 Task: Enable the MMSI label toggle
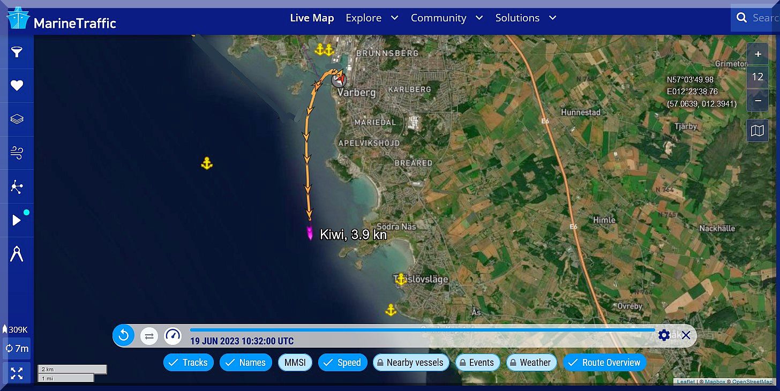click(295, 363)
